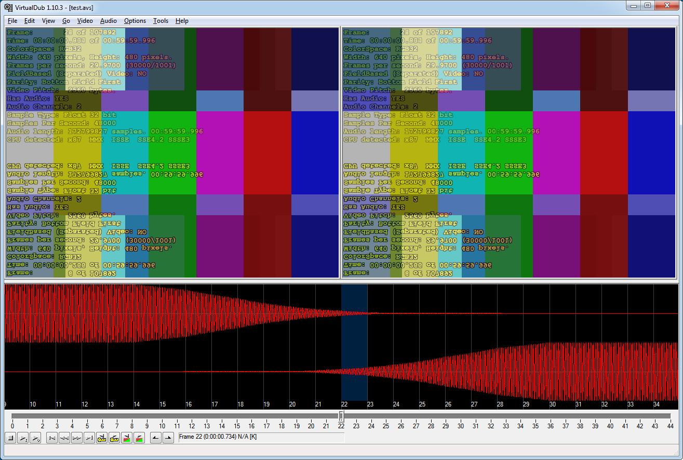Image resolution: width=683 pixels, height=460 pixels.
Task: Set the selection start mark-in
Action: pos(156,438)
